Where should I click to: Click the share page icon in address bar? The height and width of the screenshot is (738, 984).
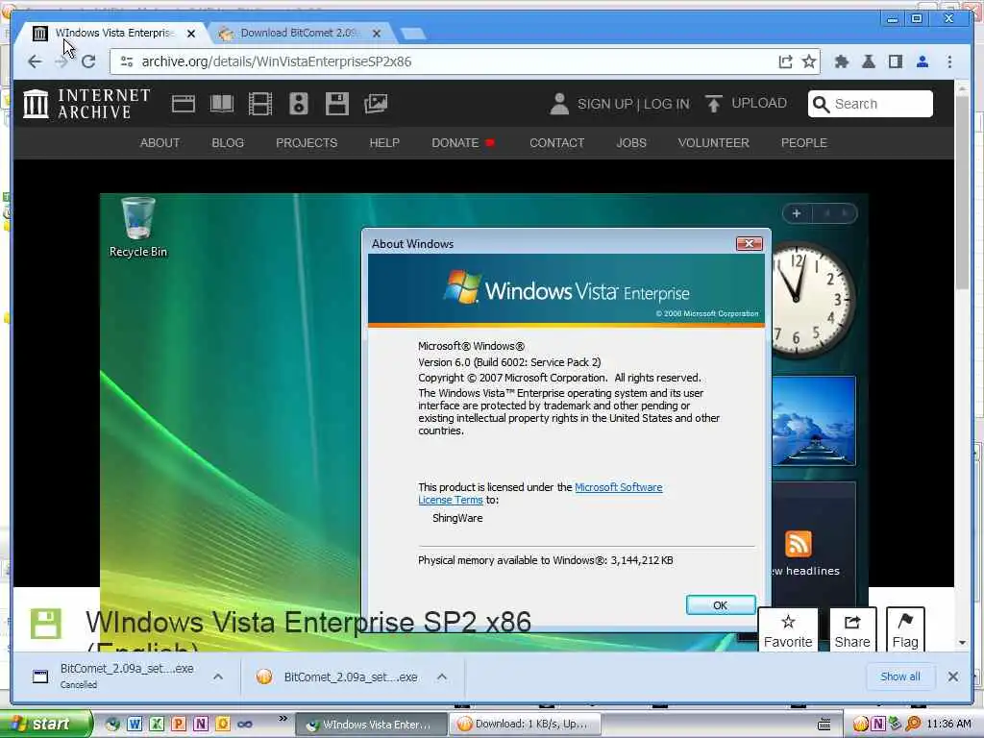[x=785, y=61]
